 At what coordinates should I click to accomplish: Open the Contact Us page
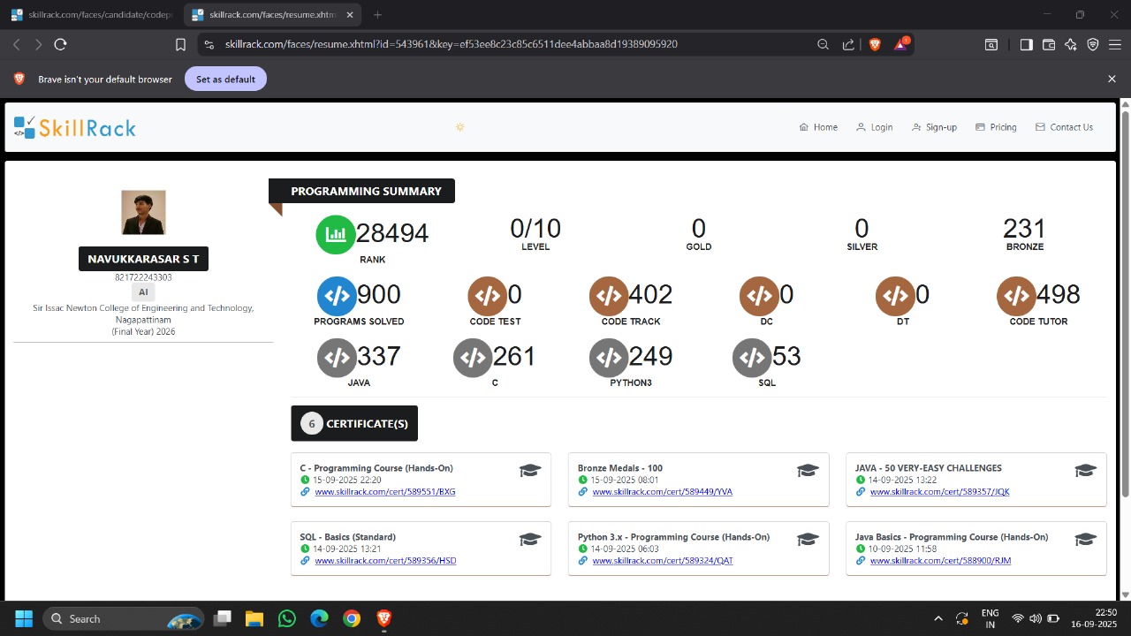[1064, 127]
